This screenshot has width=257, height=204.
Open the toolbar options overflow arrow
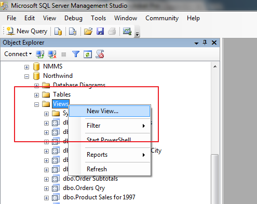(137, 34)
